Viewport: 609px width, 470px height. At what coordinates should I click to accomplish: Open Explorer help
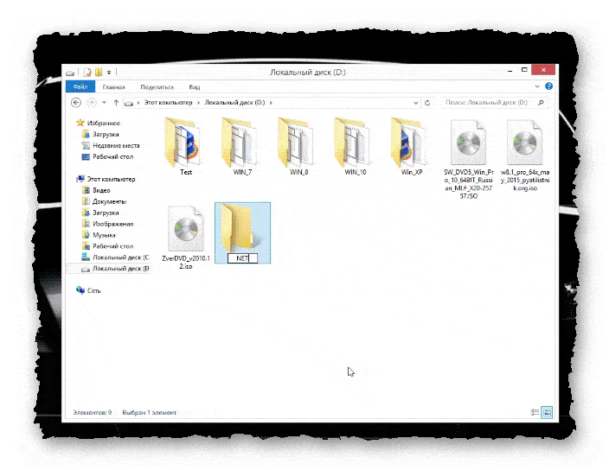tap(548, 86)
